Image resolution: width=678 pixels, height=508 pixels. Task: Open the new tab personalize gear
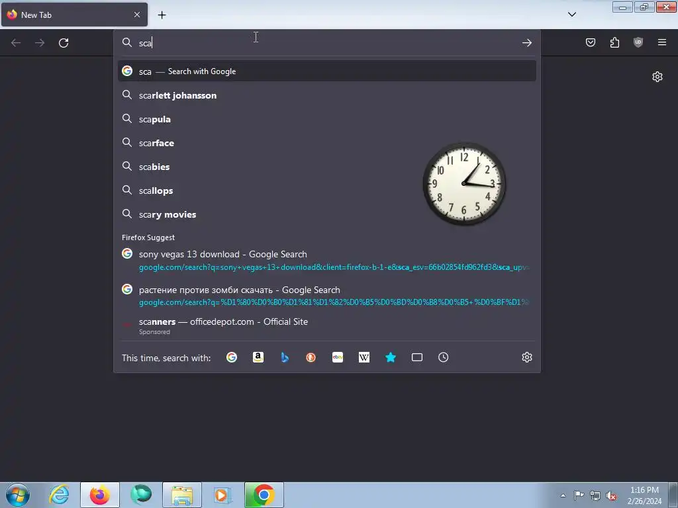(x=657, y=77)
